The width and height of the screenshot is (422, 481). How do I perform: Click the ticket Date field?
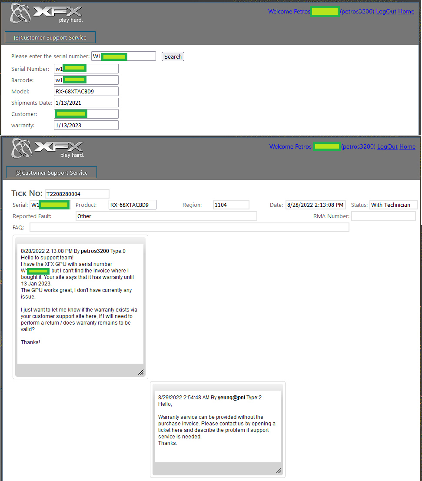(316, 205)
